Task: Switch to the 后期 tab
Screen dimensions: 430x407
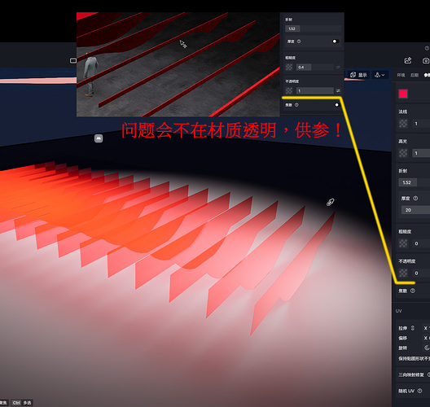Action: pos(414,75)
